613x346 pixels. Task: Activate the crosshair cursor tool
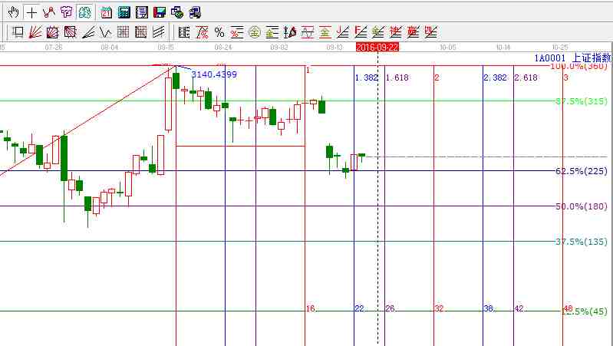[31, 12]
